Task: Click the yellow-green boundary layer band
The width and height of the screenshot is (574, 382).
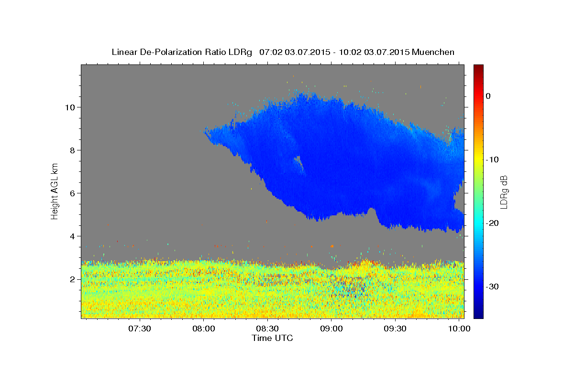Action: (272, 289)
